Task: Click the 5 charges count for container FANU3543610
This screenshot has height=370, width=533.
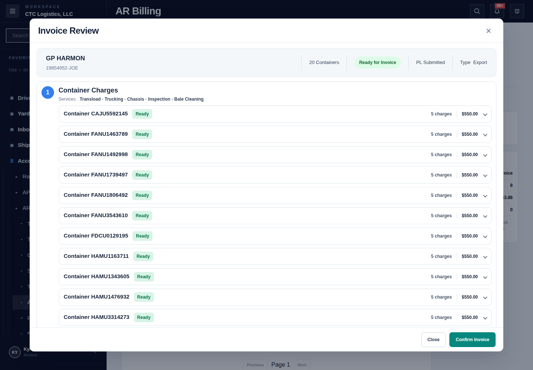Action: click(441, 216)
